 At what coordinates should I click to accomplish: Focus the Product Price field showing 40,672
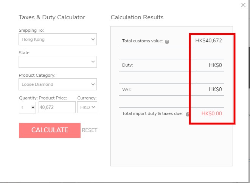pos(57,107)
